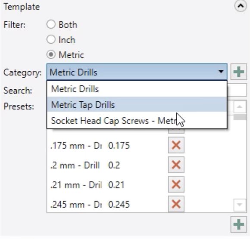Delete the .245 mm drill preset
250x239 pixels.
click(176, 204)
